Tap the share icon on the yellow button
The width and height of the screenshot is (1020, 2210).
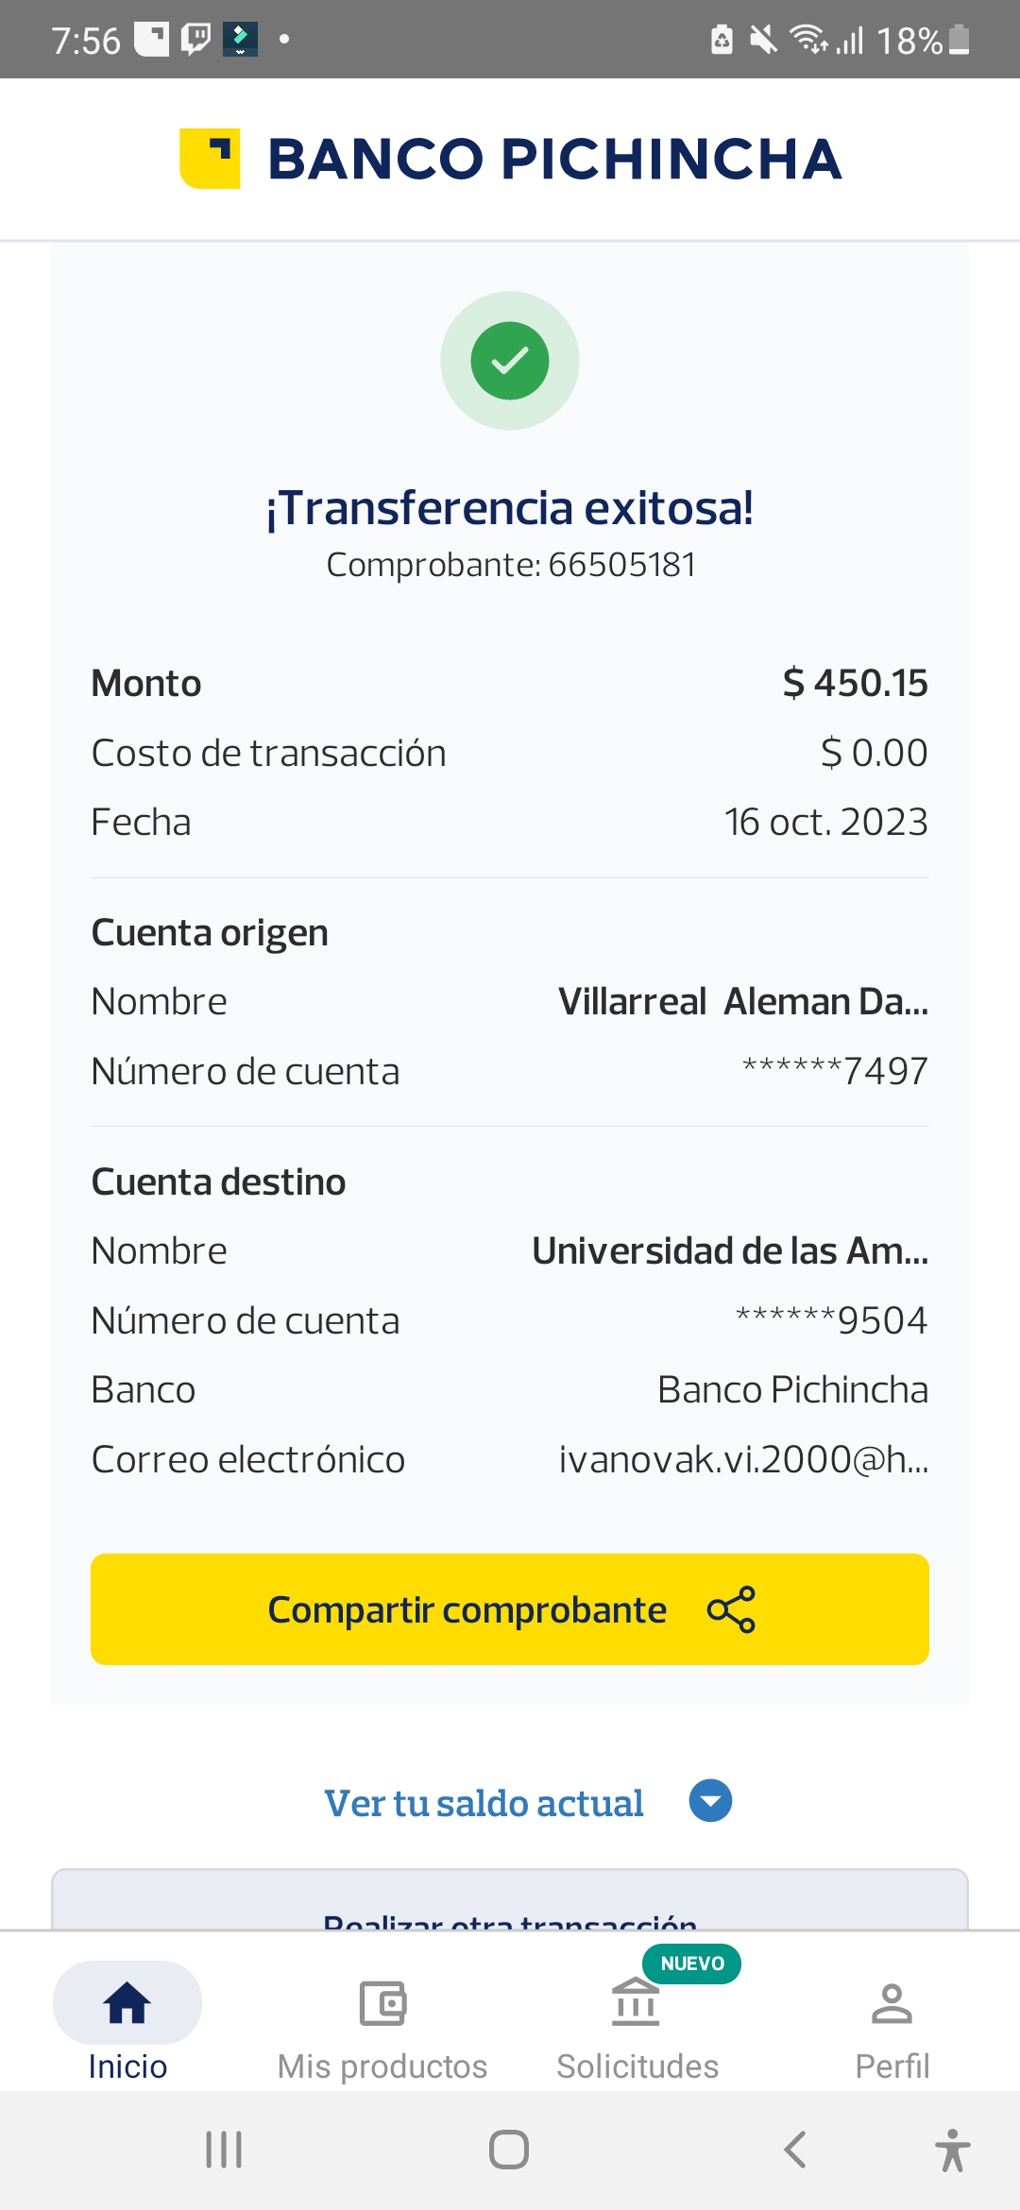[x=731, y=1609]
